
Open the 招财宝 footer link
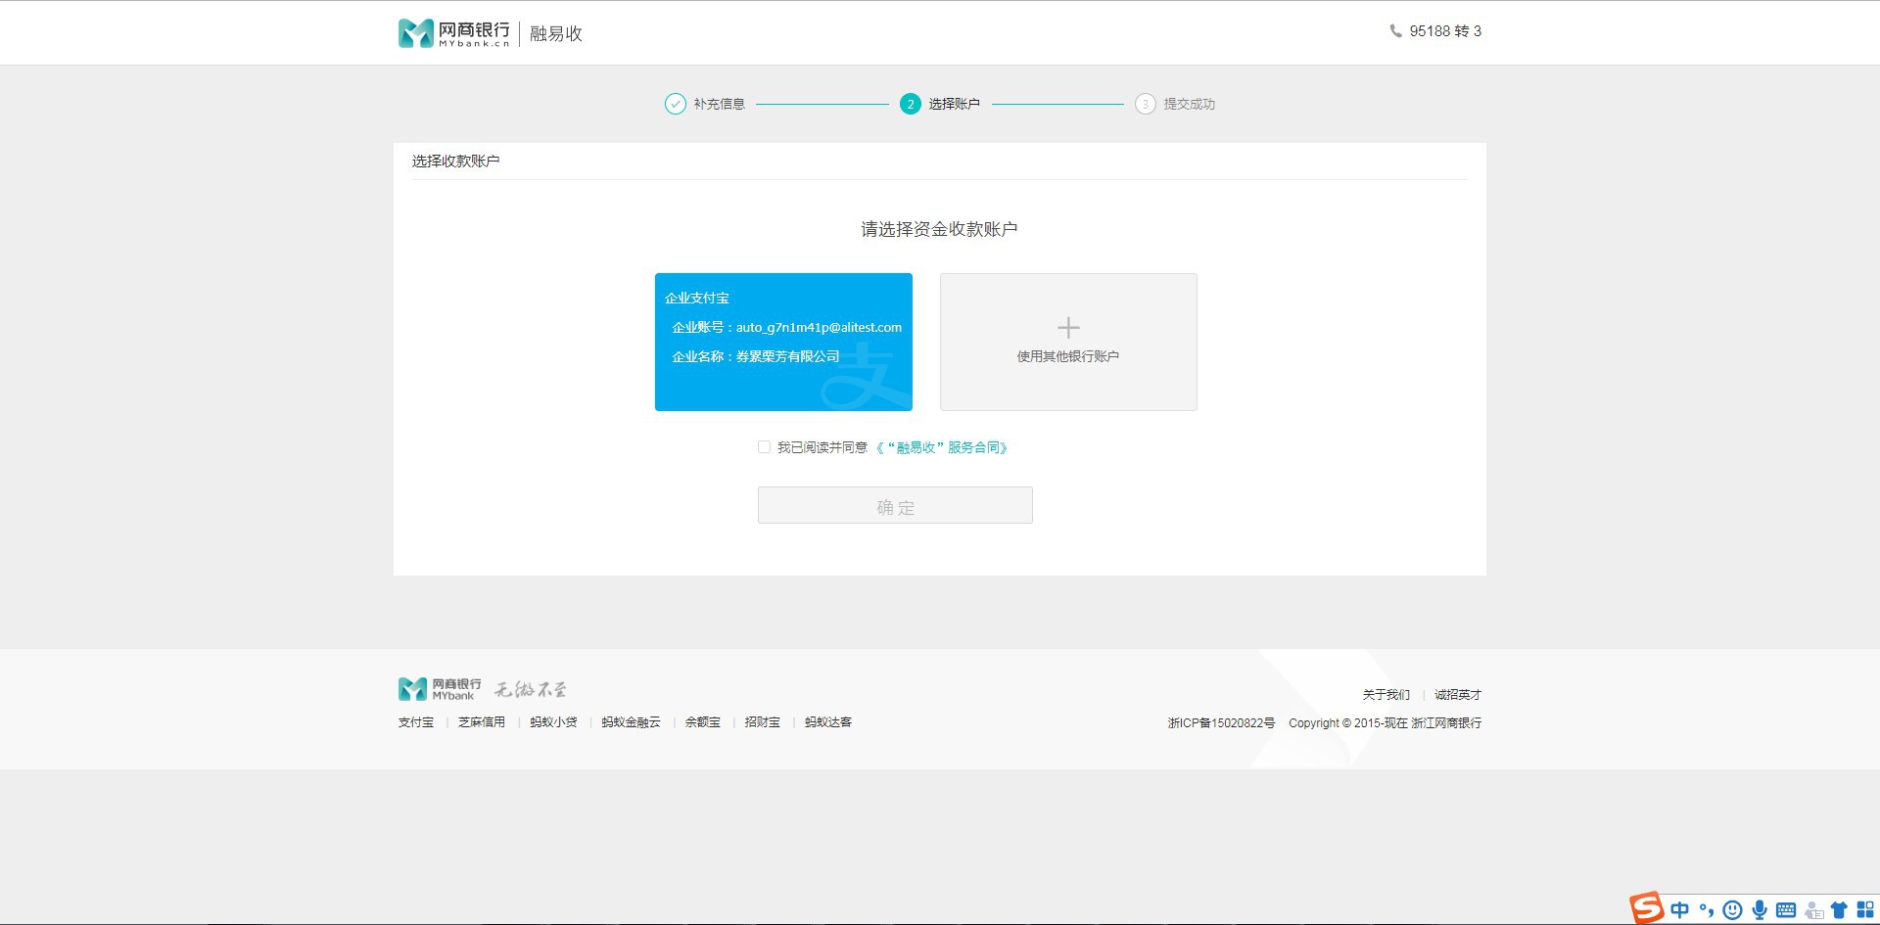pyautogui.click(x=763, y=722)
